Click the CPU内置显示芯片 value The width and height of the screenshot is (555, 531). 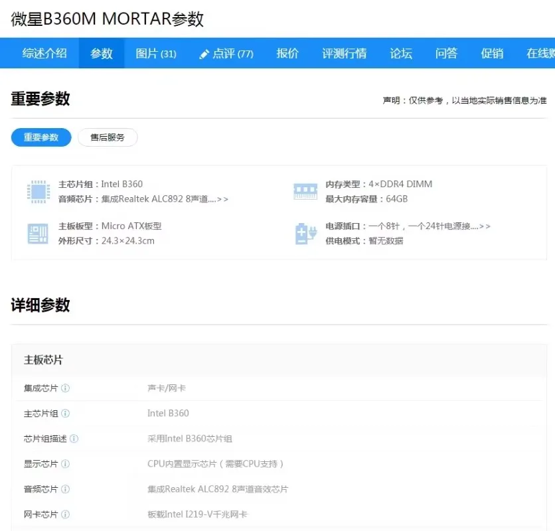(x=215, y=464)
